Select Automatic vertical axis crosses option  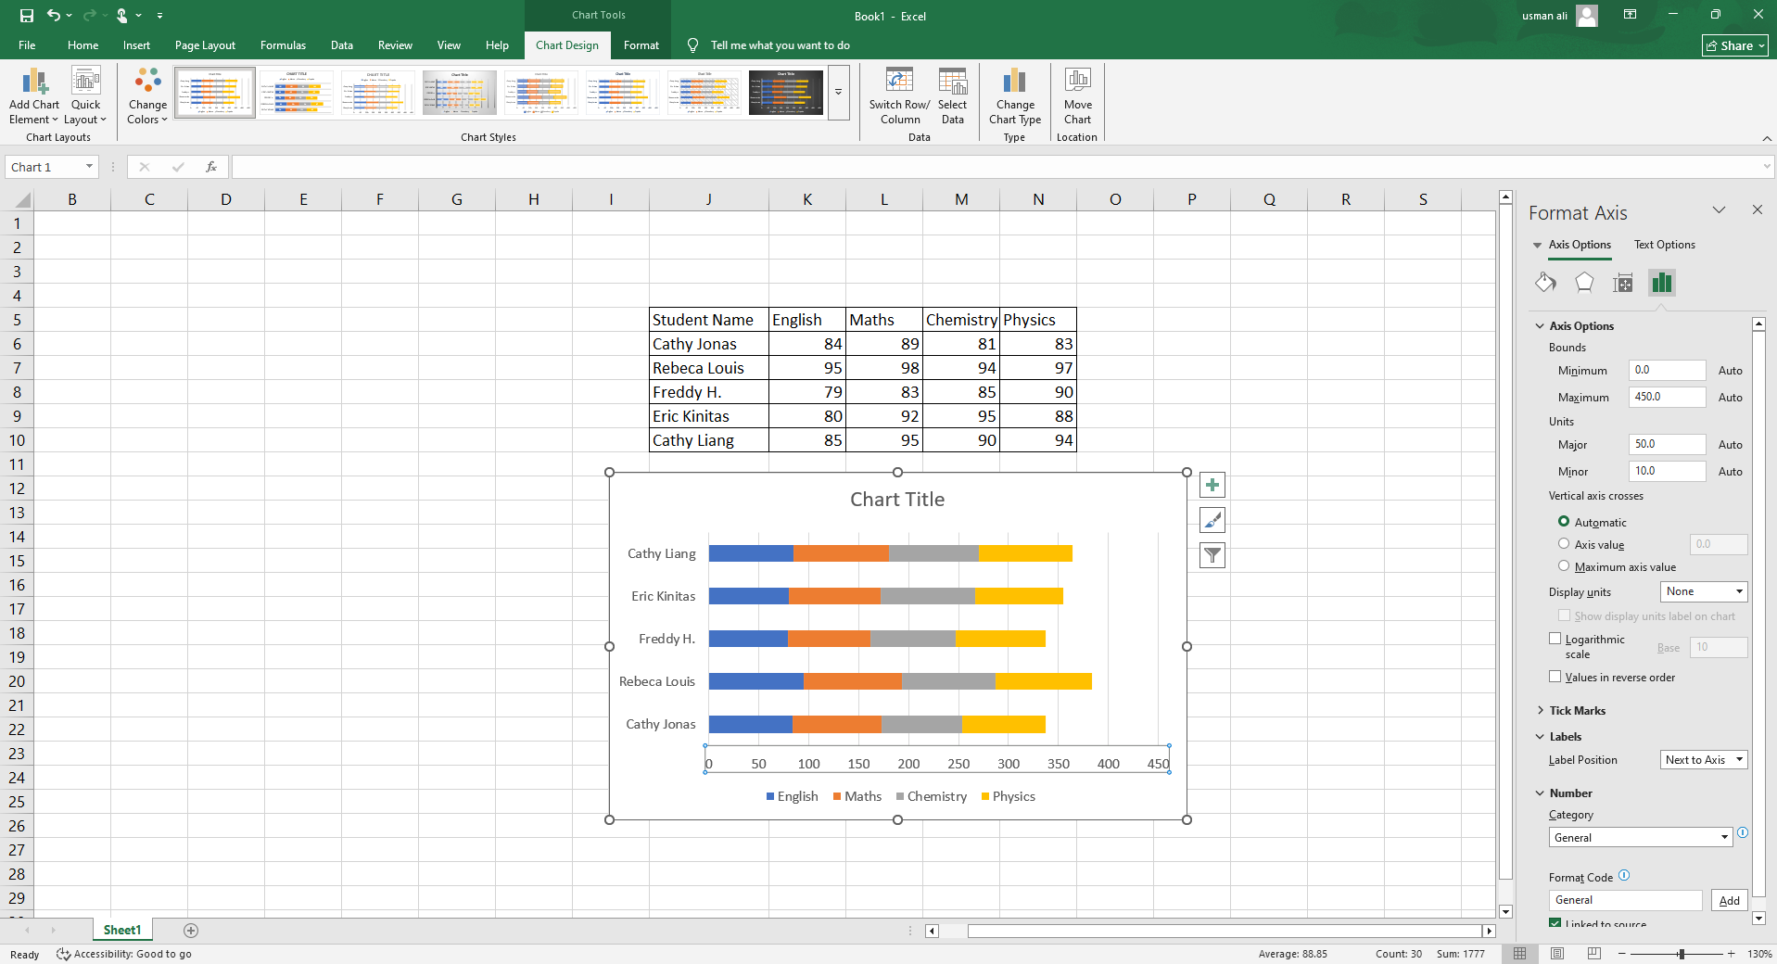(x=1564, y=522)
